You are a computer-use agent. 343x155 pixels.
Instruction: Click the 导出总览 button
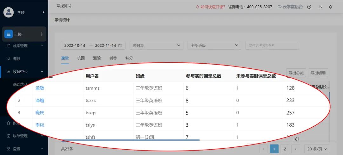(296, 73)
